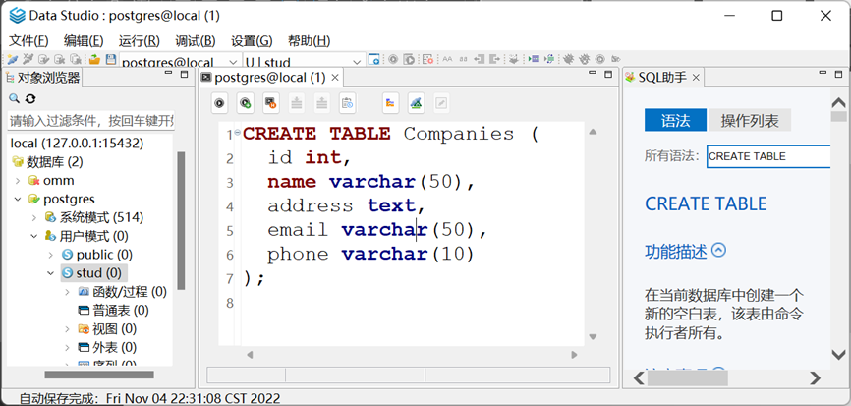Open the 帮助(H) menu

click(x=309, y=40)
